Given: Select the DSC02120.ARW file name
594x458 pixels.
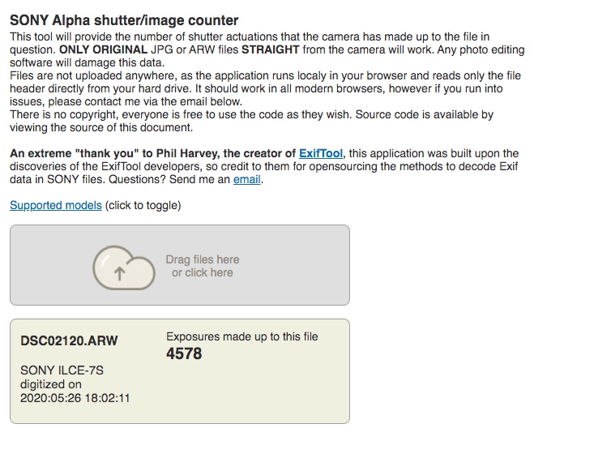Looking at the screenshot, I should tap(69, 340).
